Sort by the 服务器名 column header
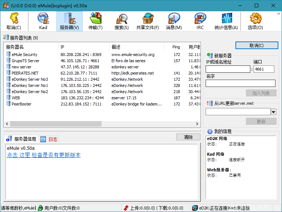Image resolution: width=282 pixels, height=212 pixels. tap(31, 47)
